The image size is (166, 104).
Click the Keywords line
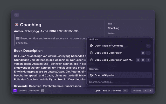tap(48, 86)
